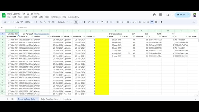
Task: Open Status column filter dropdown
Action: [71, 37]
